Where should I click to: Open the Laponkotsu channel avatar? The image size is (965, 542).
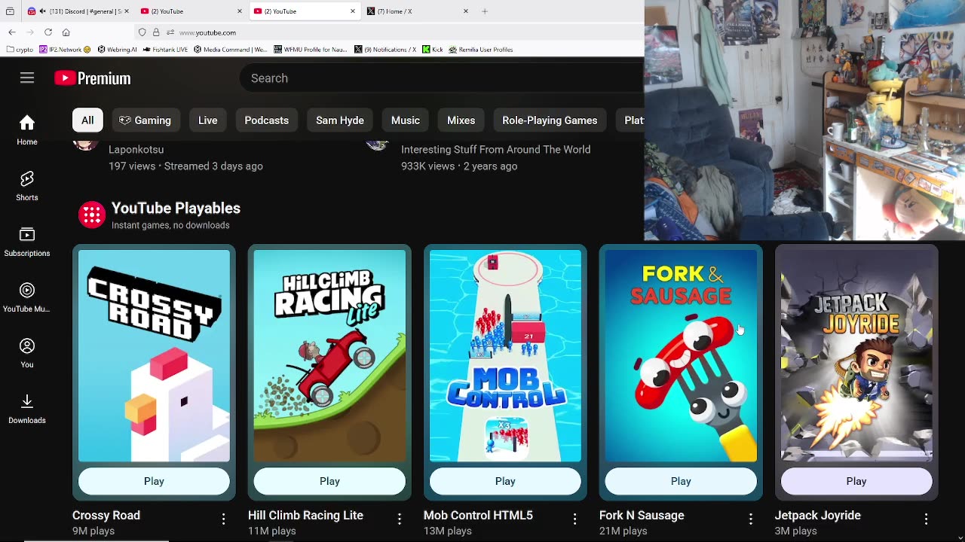tap(85, 145)
